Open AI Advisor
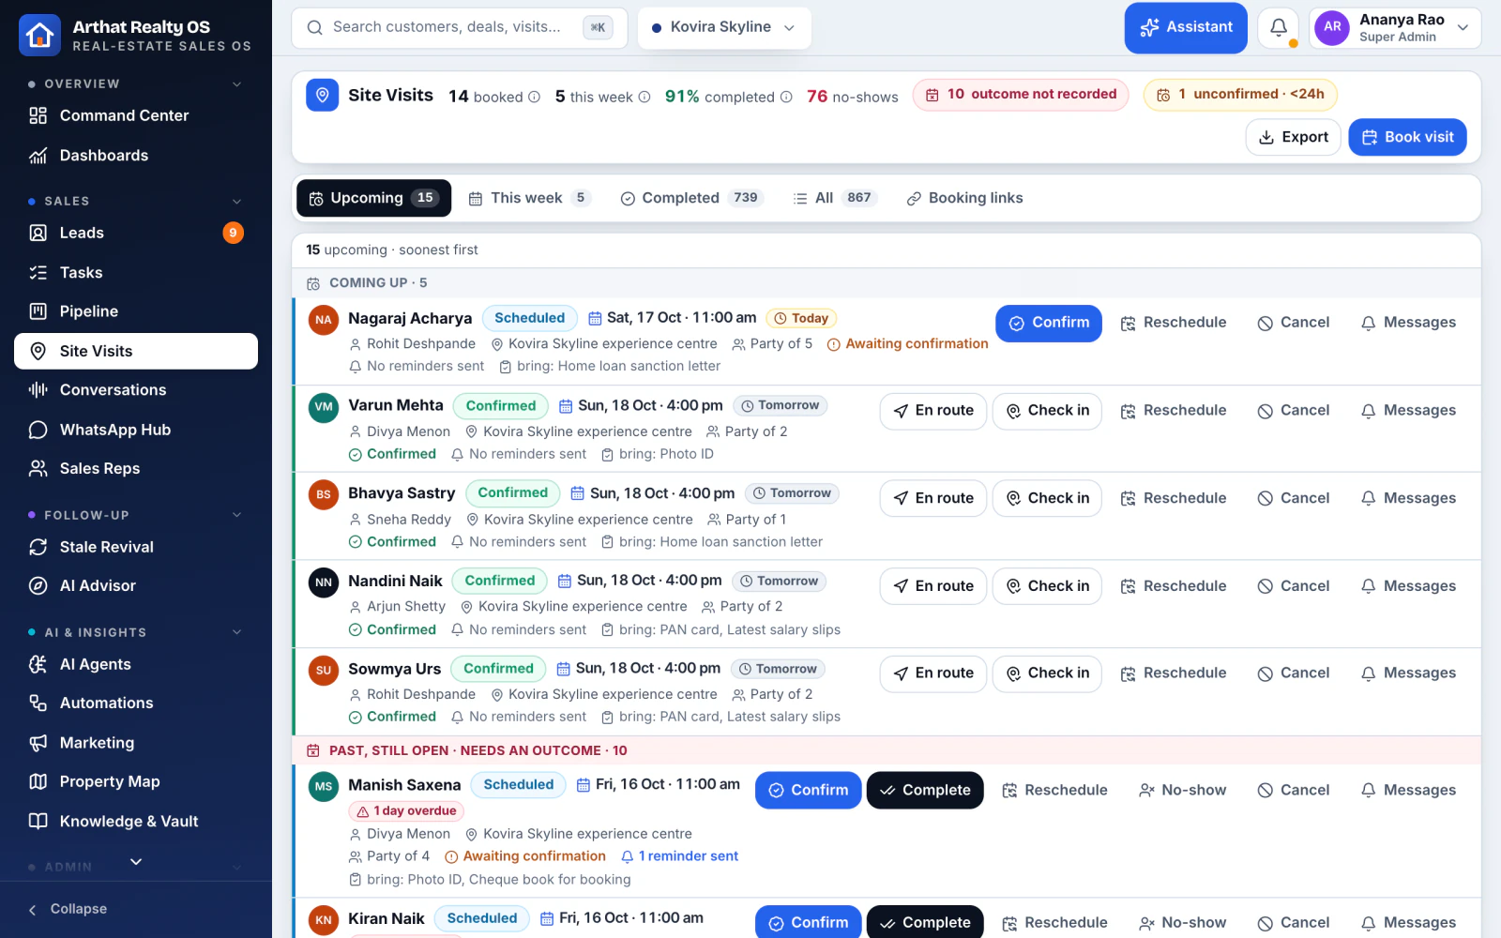1501x938 pixels. pyautogui.click(x=136, y=585)
